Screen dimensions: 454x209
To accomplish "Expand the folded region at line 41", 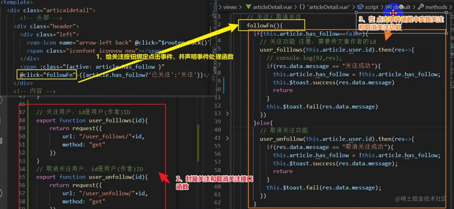I will 227,138.
